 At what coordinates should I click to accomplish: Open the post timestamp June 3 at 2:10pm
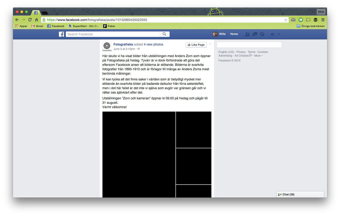[x=124, y=49]
